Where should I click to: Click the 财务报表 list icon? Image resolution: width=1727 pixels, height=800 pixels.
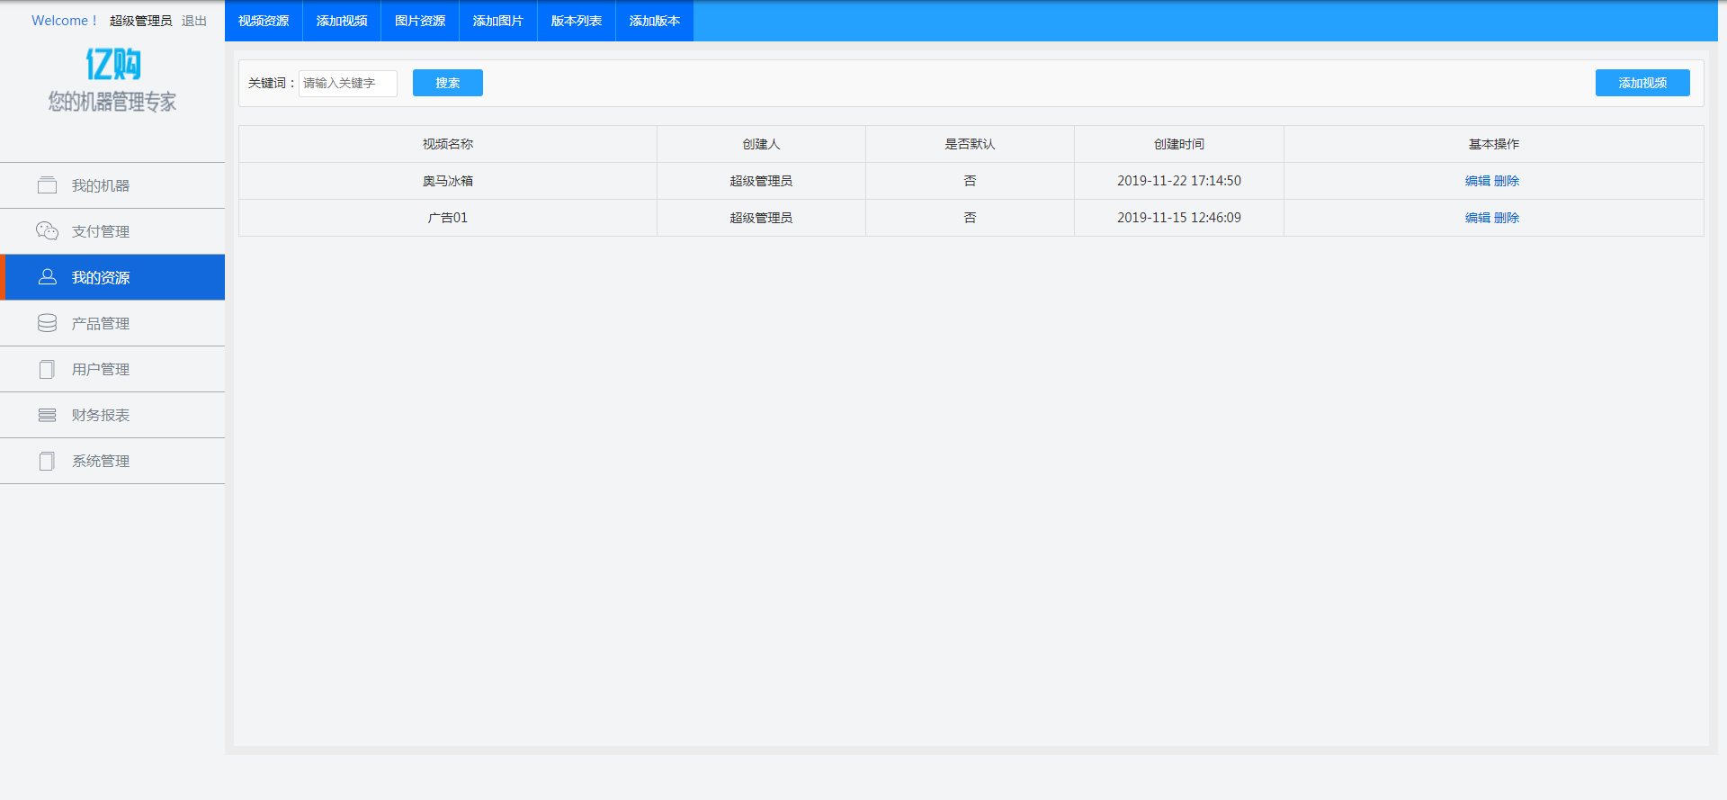point(47,415)
